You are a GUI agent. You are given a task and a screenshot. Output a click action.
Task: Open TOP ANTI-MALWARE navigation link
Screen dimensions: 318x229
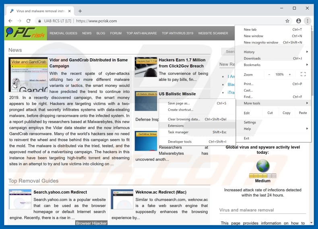pos(142,33)
